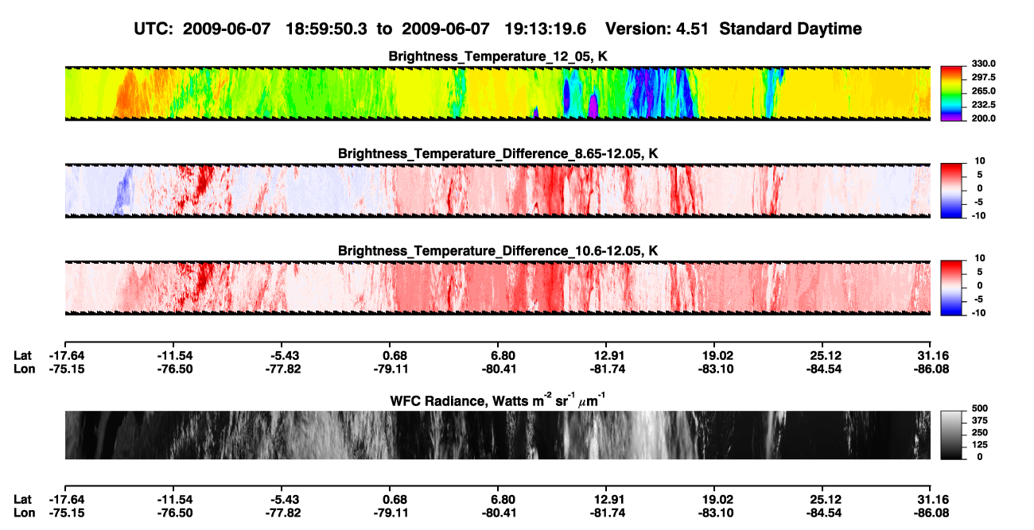The width and height of the screenshot is (1034, 530).
Task: Click the grayscale colorbar for WFC Radiance
Action: [x=953, y=435]
